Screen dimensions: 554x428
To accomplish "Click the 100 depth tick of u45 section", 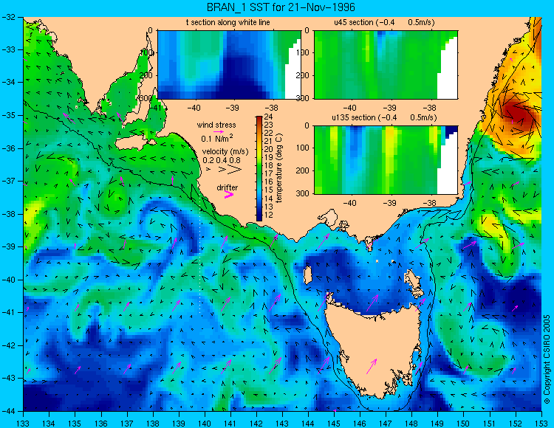I will 304,53.
